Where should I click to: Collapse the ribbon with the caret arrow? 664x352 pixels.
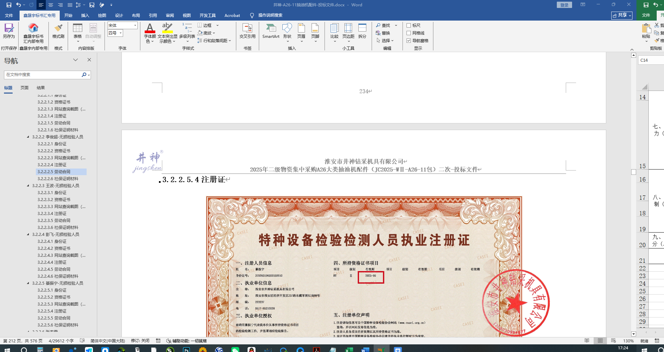click(632, 49)
